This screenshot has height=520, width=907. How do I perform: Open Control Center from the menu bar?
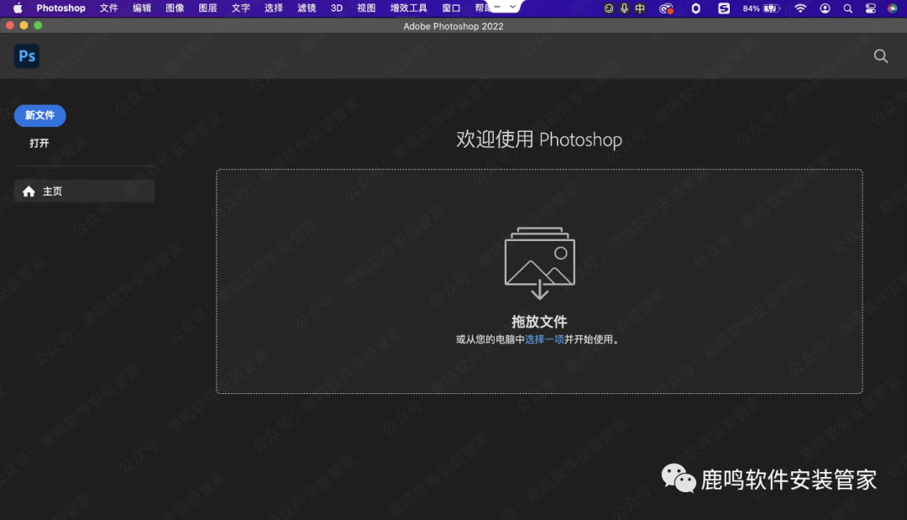(x=871, y=8)
